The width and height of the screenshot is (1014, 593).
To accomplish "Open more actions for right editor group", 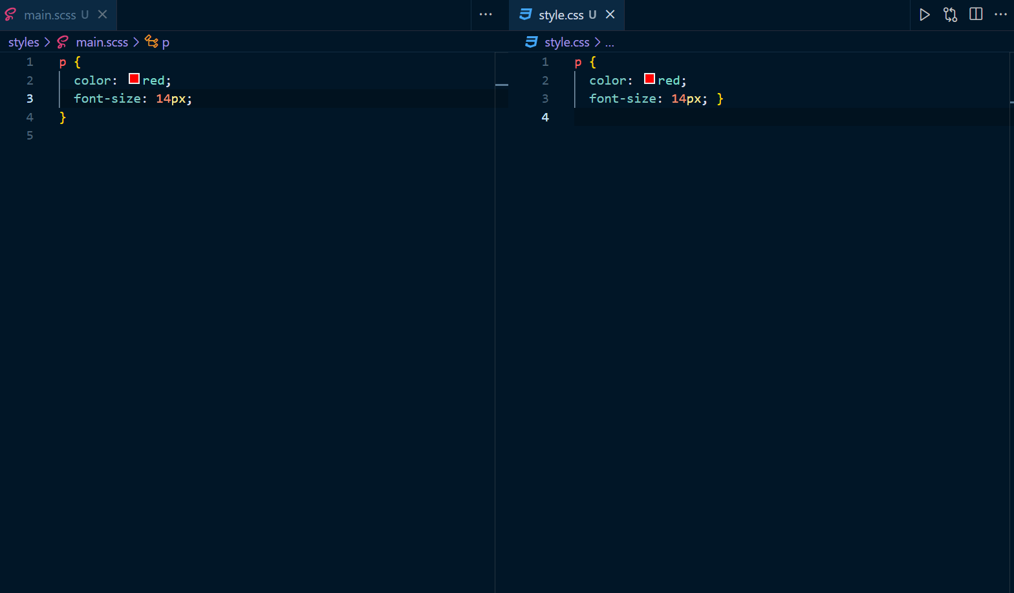I will (x=1000, y=14).
